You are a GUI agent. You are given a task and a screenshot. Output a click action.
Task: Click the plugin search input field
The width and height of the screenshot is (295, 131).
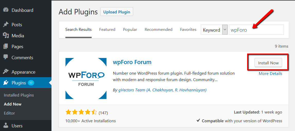click(256, 30)
